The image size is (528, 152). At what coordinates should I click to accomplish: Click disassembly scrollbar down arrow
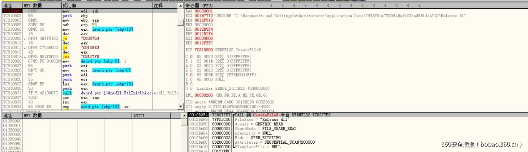click(x=180, y=107)
